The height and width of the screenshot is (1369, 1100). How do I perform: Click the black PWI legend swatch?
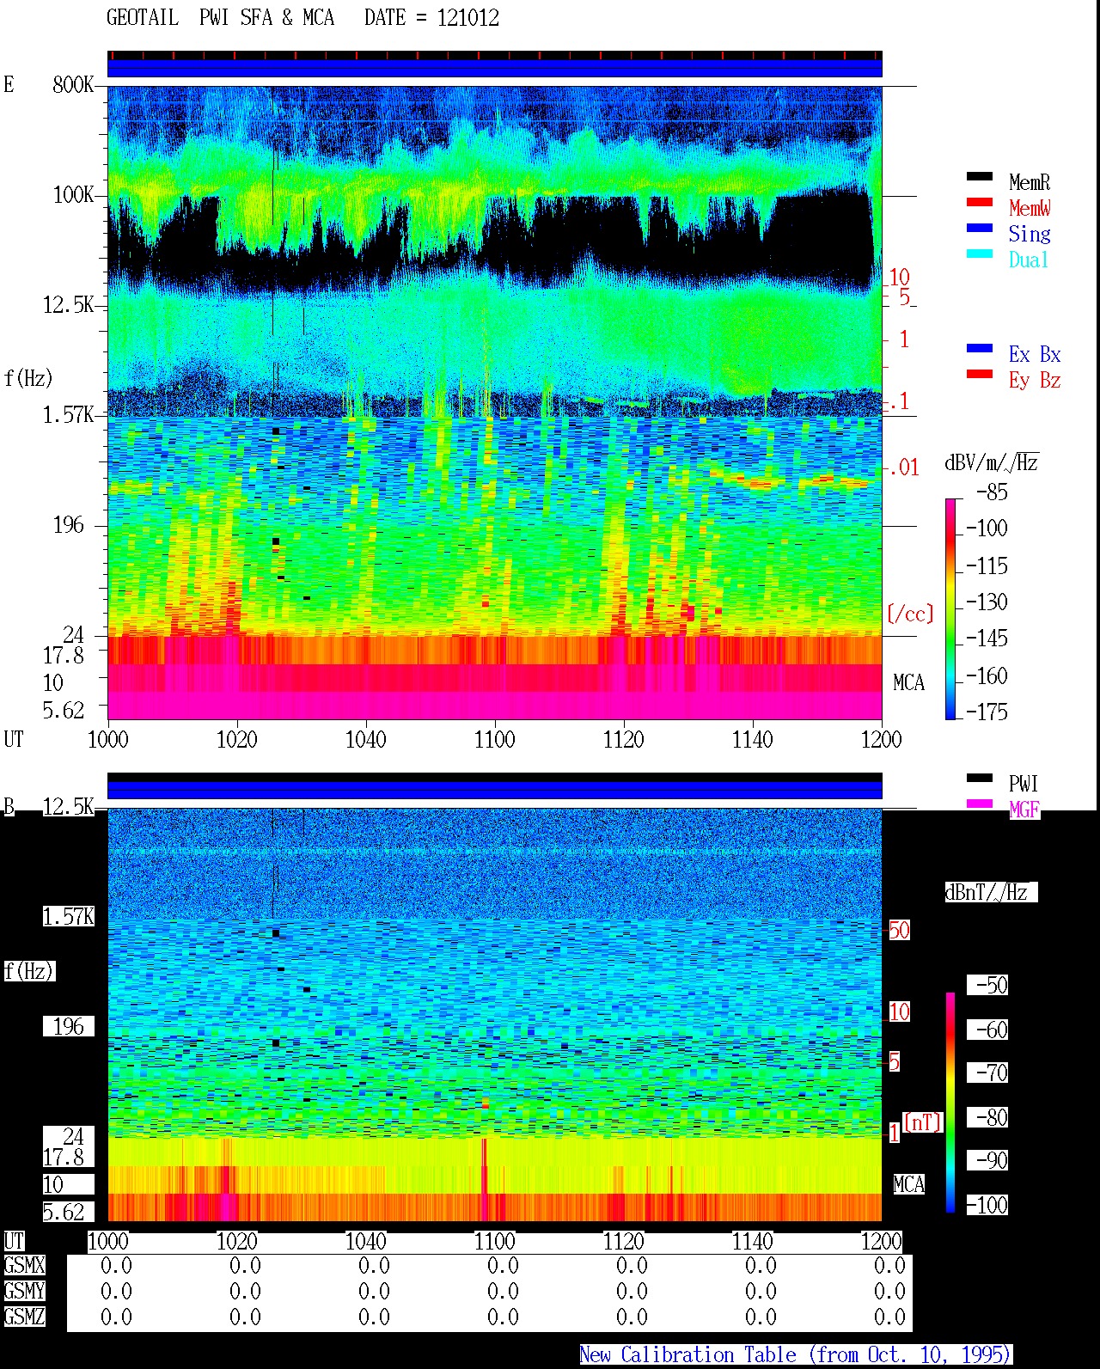980,779
